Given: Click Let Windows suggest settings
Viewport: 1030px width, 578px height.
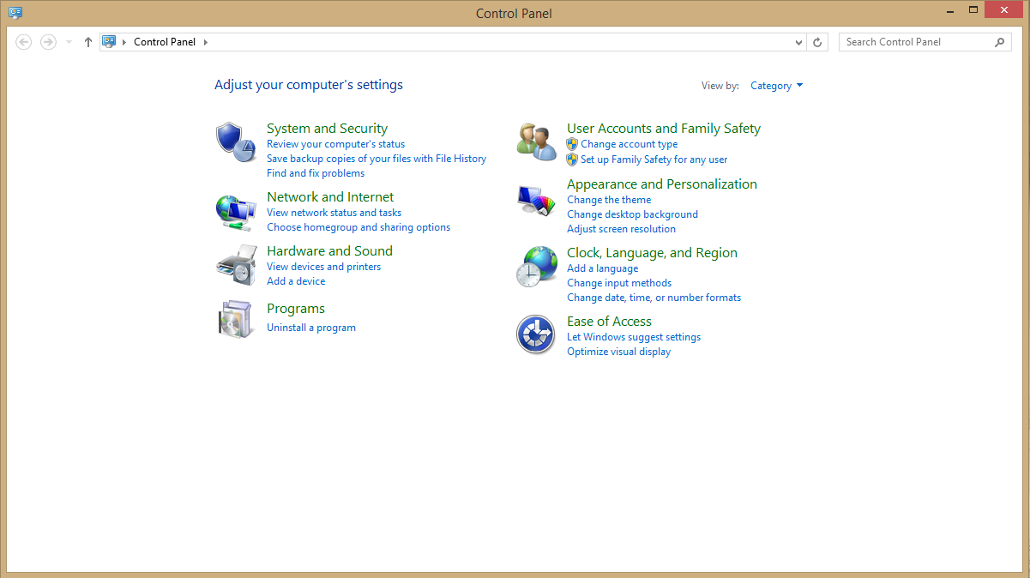Looking at the screenshot, I should coord(634,337).
